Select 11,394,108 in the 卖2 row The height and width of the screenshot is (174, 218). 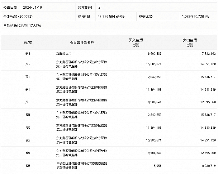(154, 127)
